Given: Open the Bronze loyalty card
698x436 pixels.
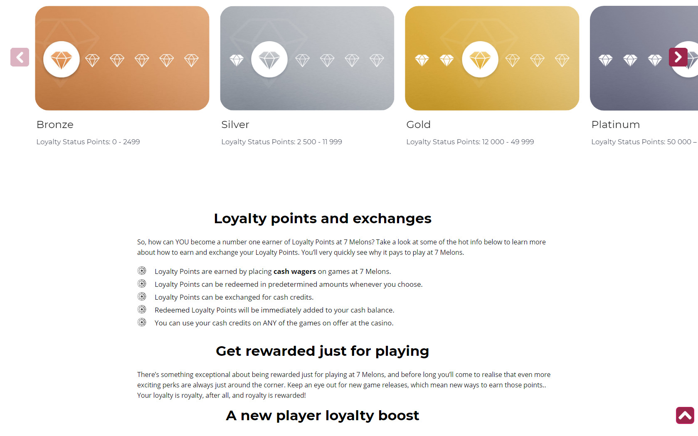Looking at the screenshot, I should pos(122,58).
